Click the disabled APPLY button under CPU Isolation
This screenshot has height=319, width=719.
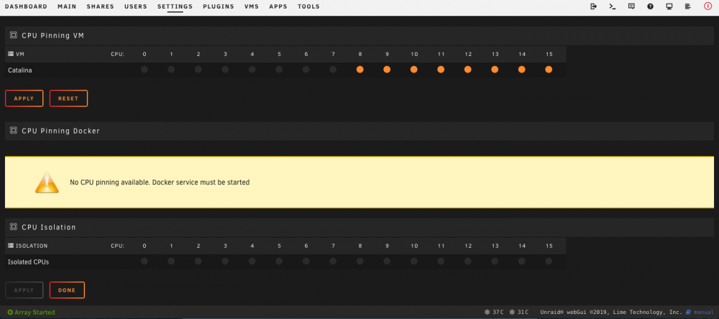[24, 290]
